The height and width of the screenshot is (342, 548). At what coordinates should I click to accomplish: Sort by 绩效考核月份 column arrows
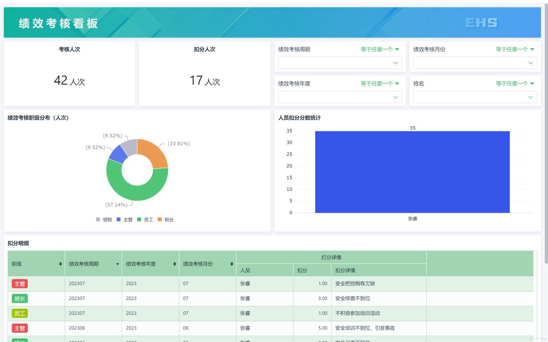click(x=232, y=264)
